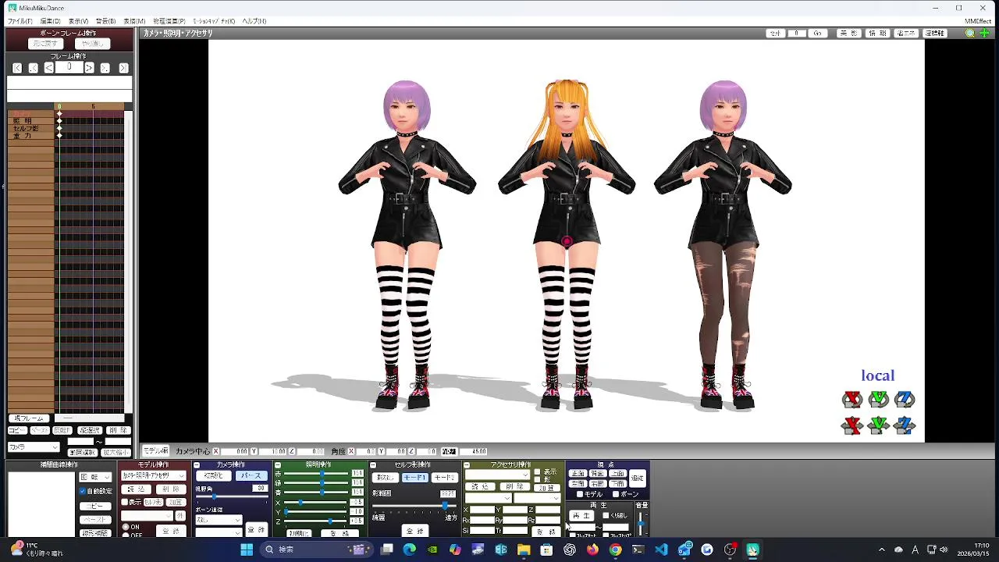Jump to last frame arrow button
The height and width of the screenshot is (562, 999).
click(x=123, y=68)
